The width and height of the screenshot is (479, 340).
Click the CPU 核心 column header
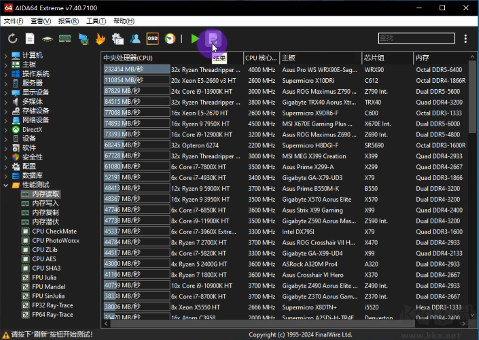coord(262,58)
